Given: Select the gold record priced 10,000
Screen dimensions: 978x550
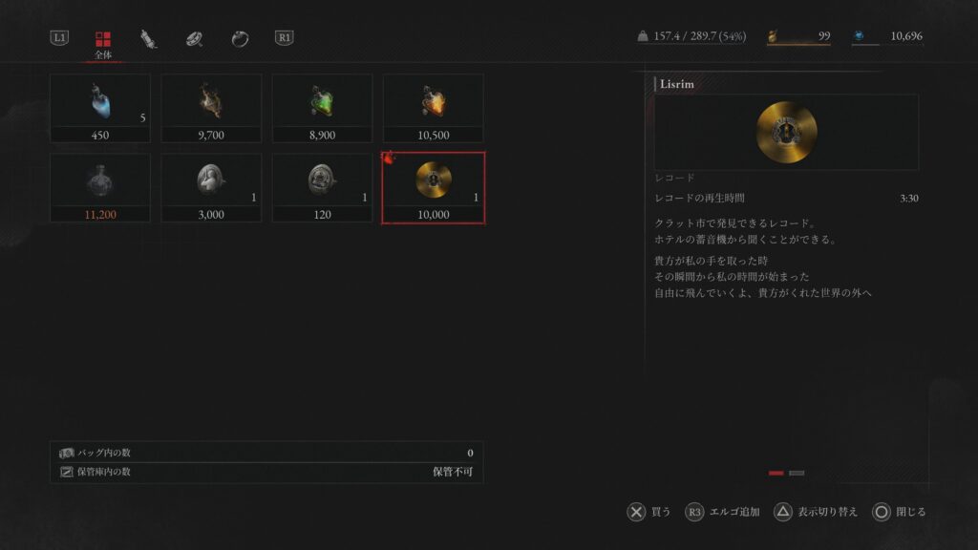Looking at the screenshot, I should pos(433,188).
